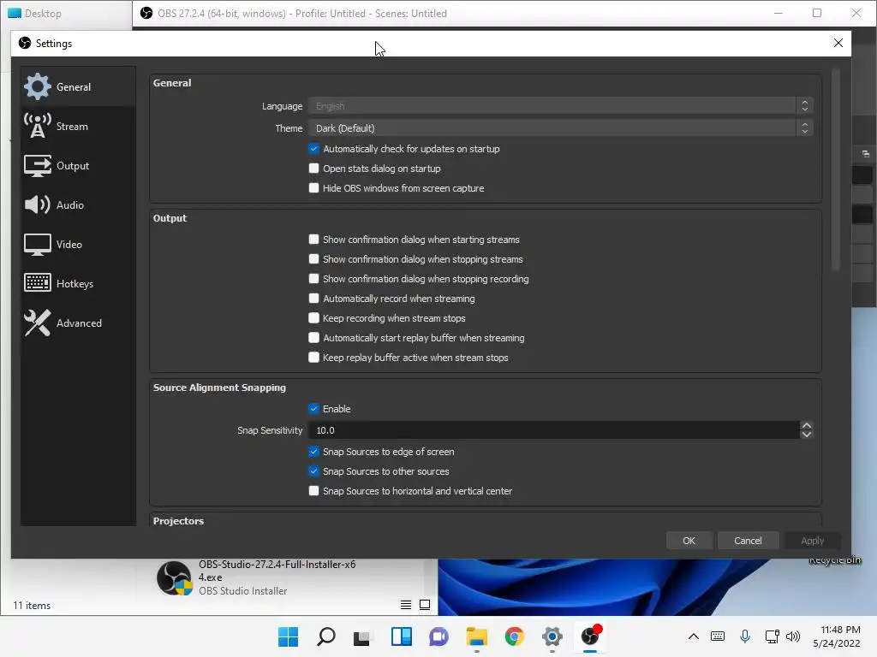Viewport: 877px width, 657px height.
Task: Open taskbar Search magnifier
Action: (x=326, y=636)
